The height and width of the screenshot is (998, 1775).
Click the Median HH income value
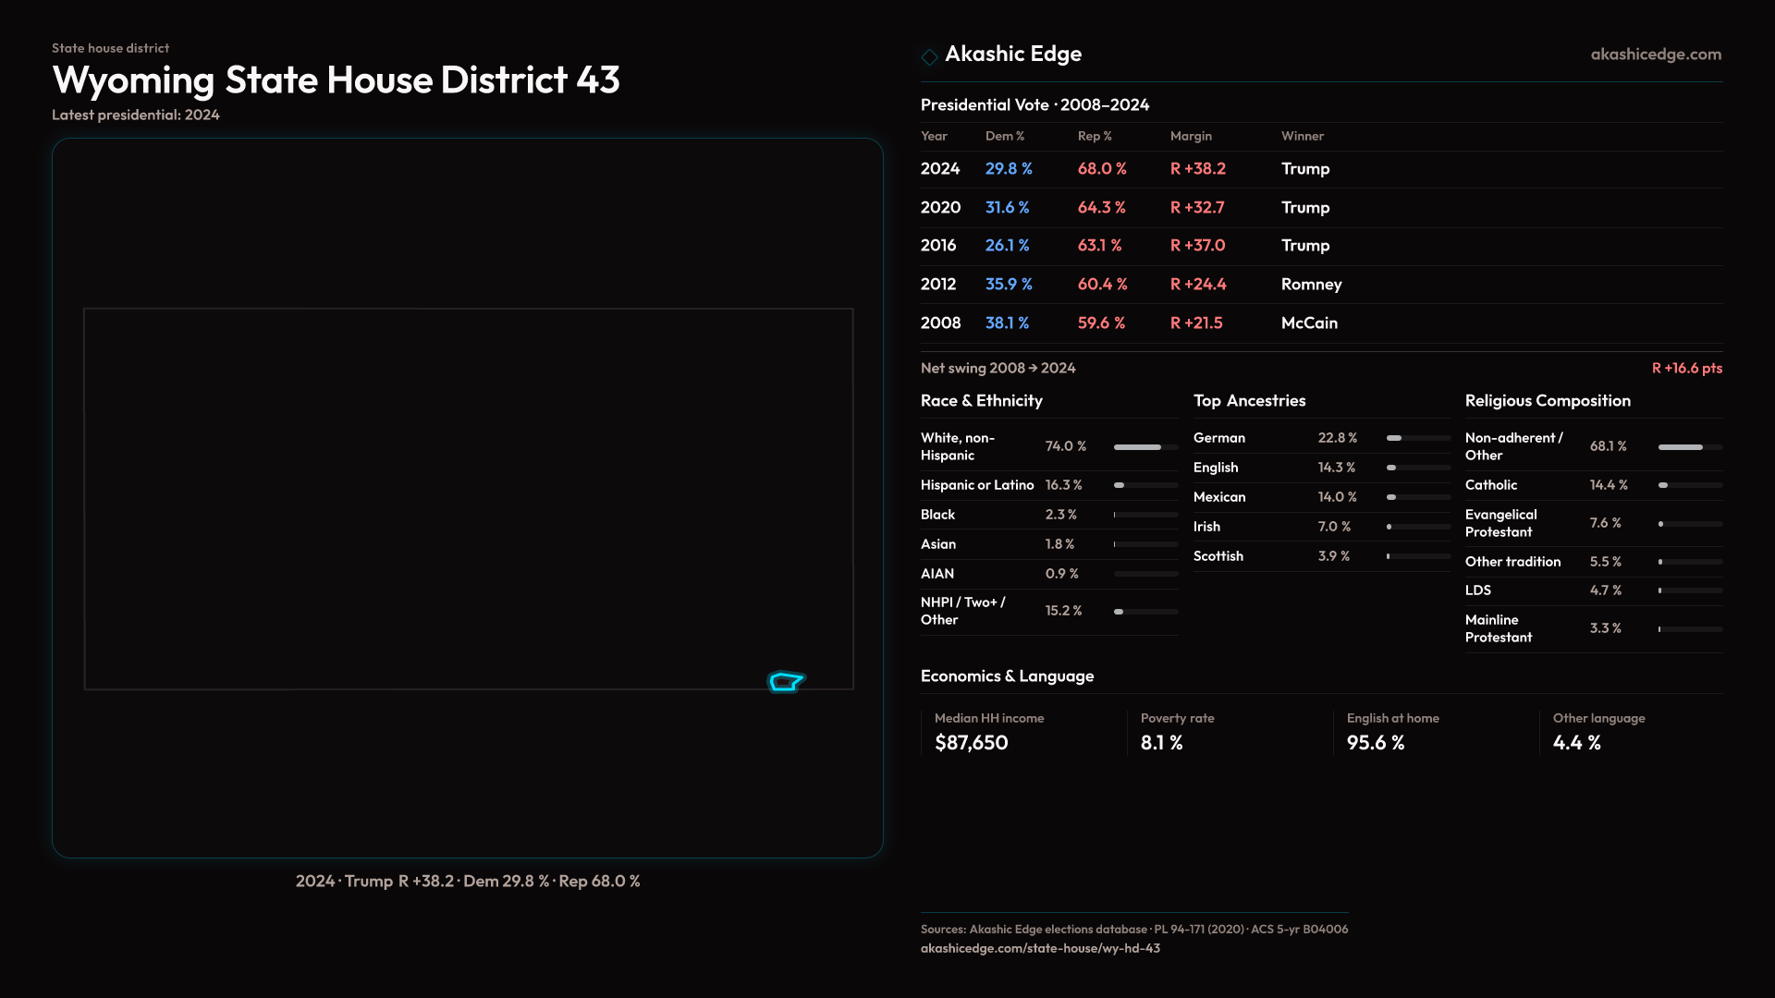click(x=971, y=743)
